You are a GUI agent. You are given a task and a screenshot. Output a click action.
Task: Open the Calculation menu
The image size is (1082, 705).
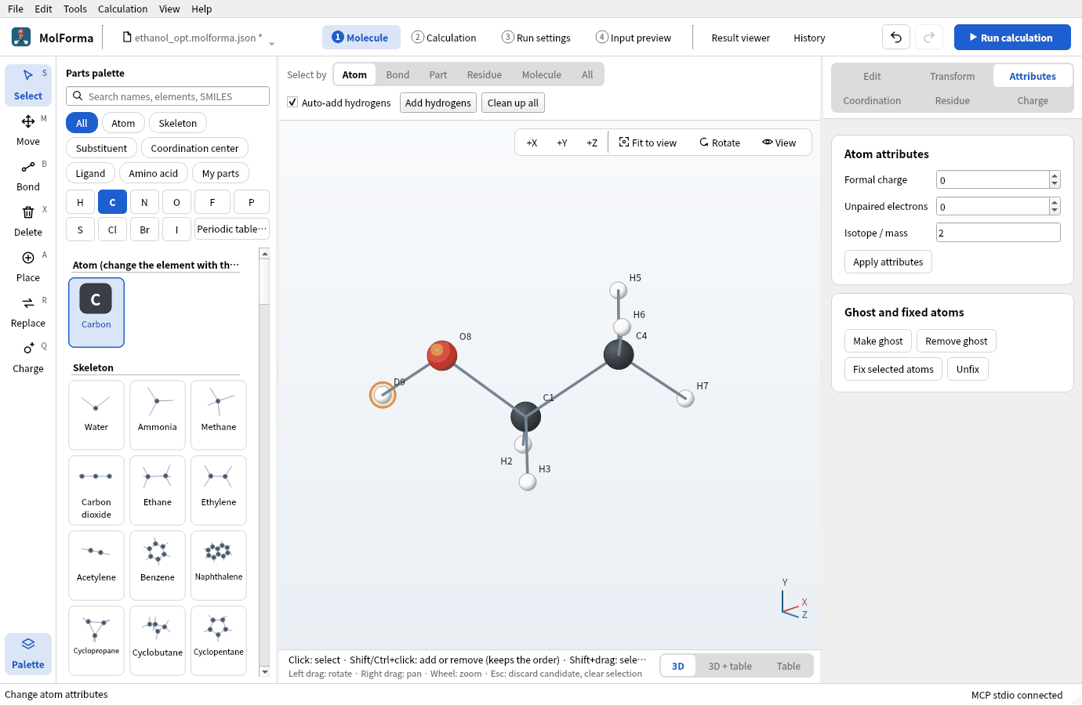tap(122, 9)
